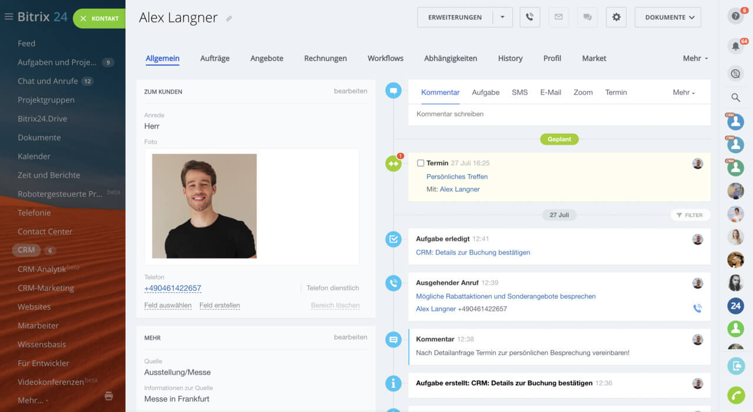
Task: Click the green phone button bottom right
Action: click(x=735, y=395)
